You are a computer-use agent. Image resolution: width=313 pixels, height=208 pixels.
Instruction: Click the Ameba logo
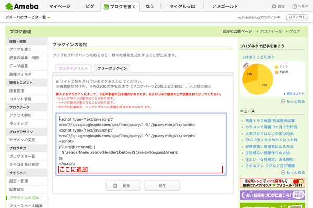22,6
